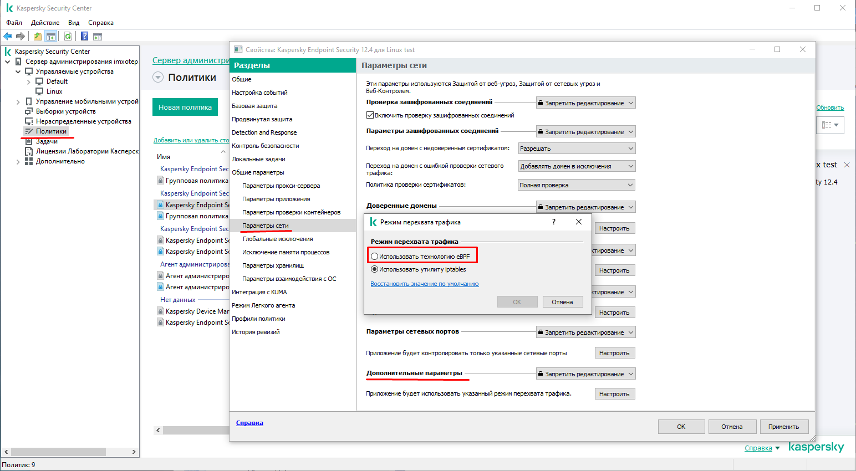856x471 pixels.
Task: Expand the Управление мобильными устройствами node
Action: pos(18,101)
